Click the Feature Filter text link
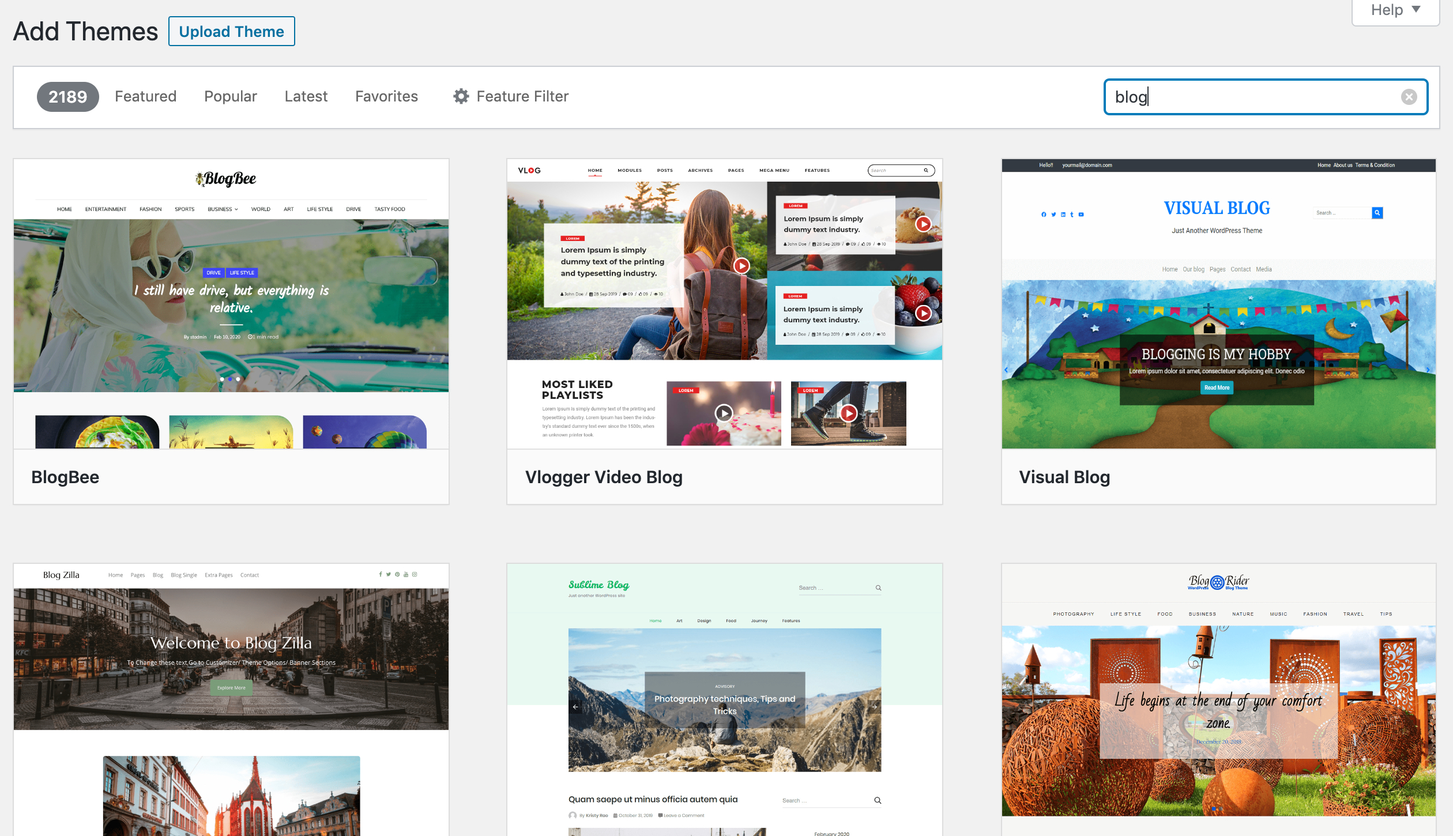 point(522,96)
